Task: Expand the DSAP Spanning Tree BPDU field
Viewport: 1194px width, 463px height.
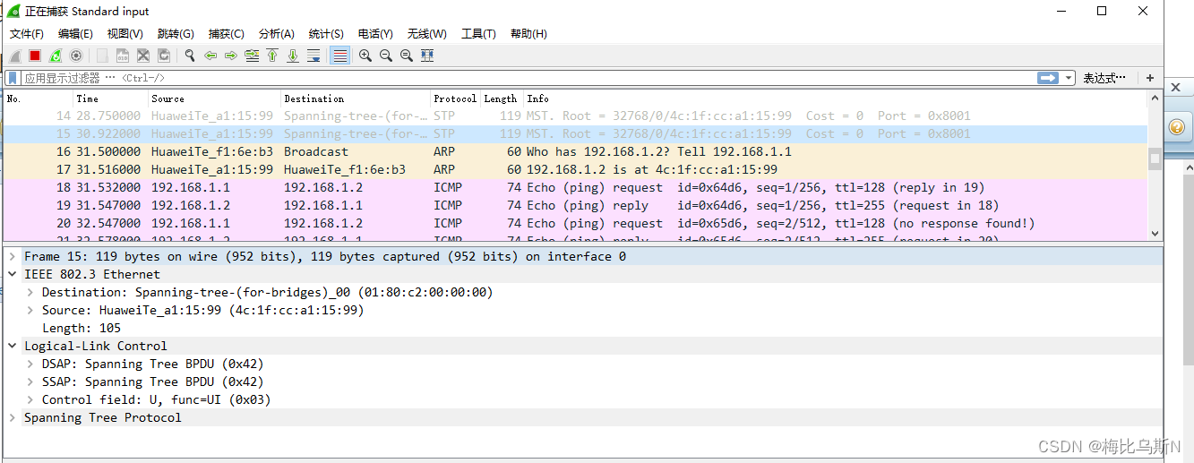Action: click(x=30, y=364)
